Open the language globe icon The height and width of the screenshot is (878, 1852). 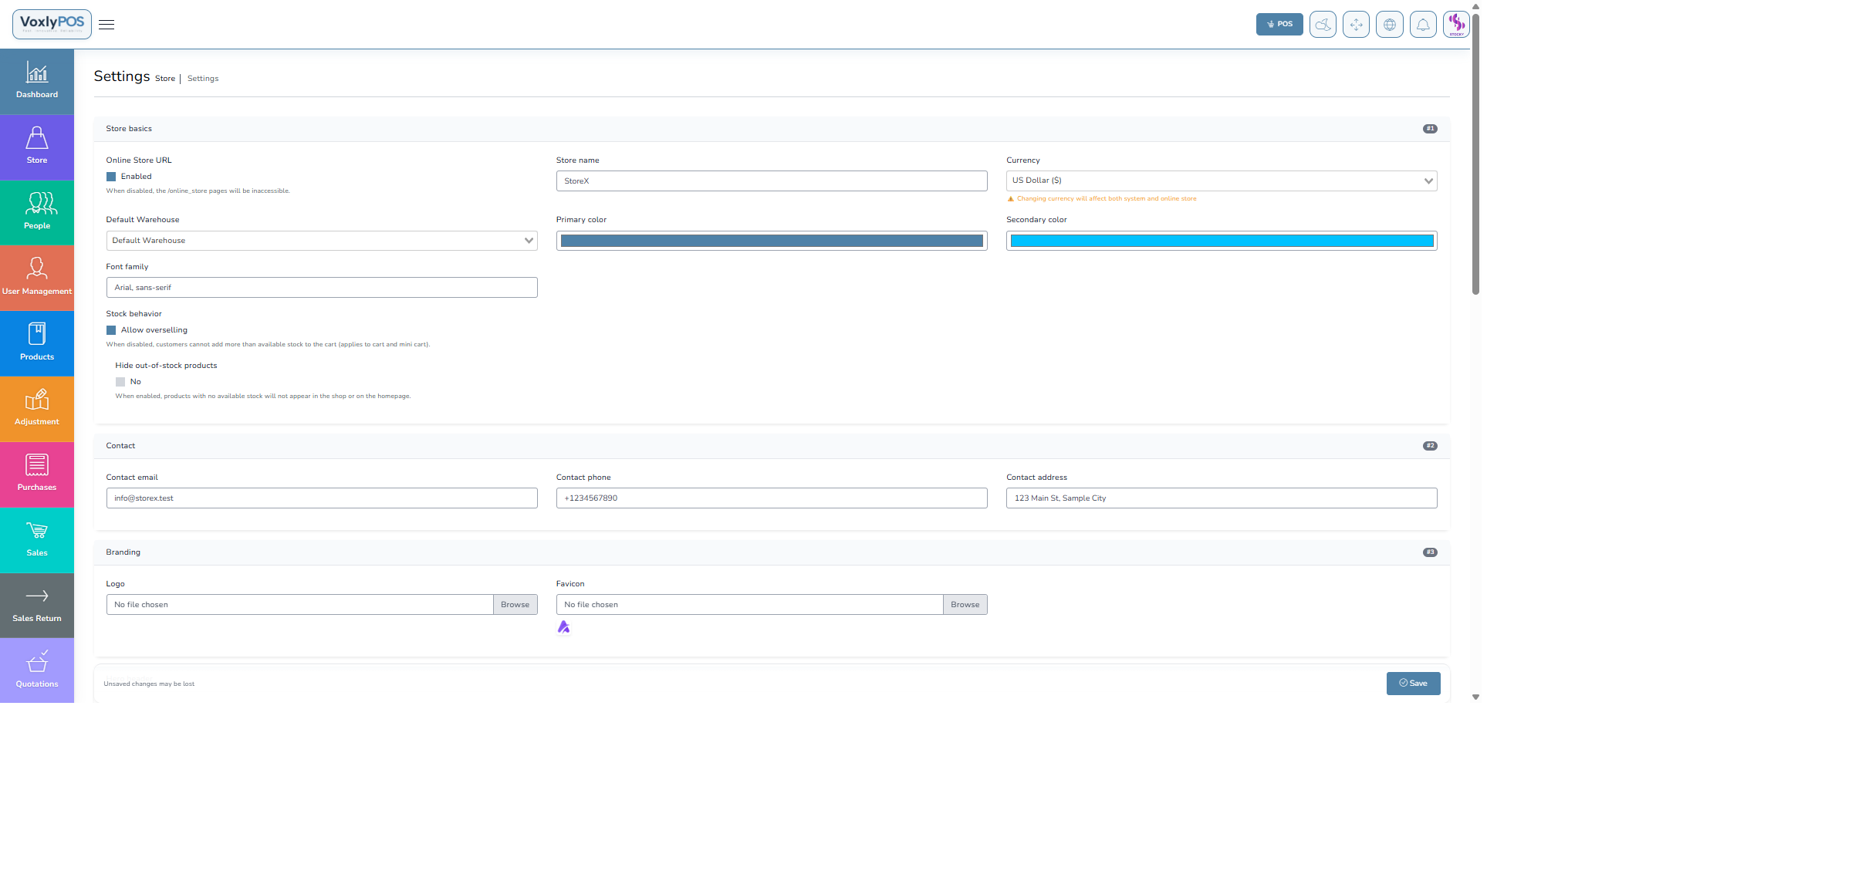tap(1389, 25)
